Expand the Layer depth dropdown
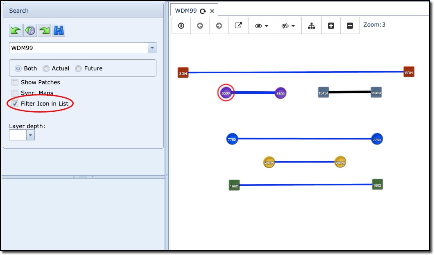 tap(30, 135)
